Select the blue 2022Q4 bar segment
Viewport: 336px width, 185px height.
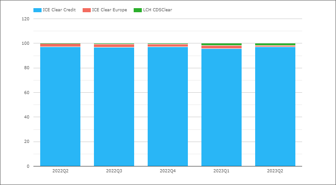[x=168, y=106]
